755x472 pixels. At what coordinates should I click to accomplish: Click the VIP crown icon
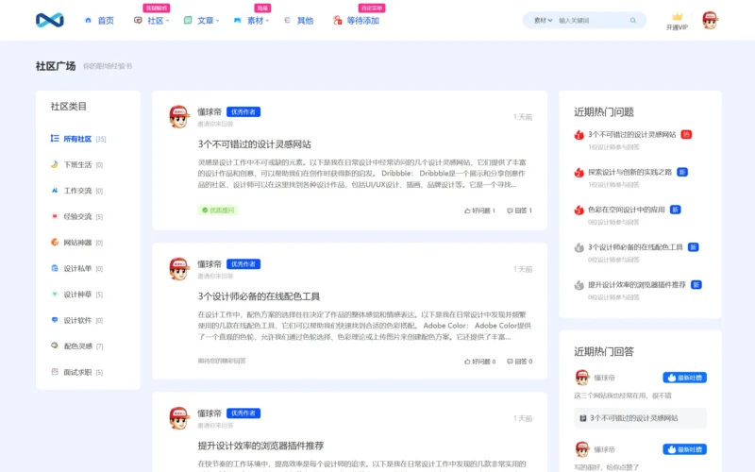[677, 16]
